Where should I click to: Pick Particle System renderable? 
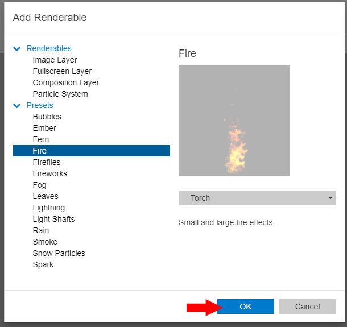[60, 94]
